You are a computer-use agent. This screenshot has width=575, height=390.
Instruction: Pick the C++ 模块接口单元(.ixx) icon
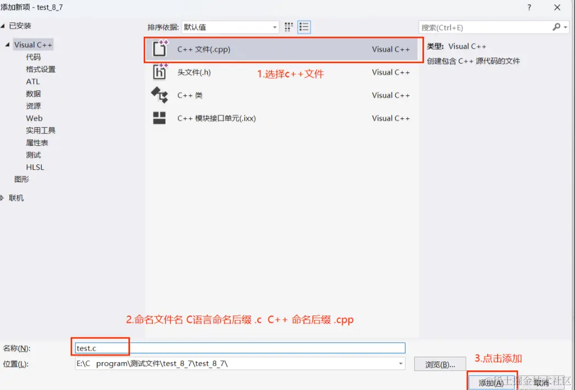click(x=159, y=118)
